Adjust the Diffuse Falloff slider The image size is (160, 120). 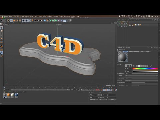click(x=145, y=82)
